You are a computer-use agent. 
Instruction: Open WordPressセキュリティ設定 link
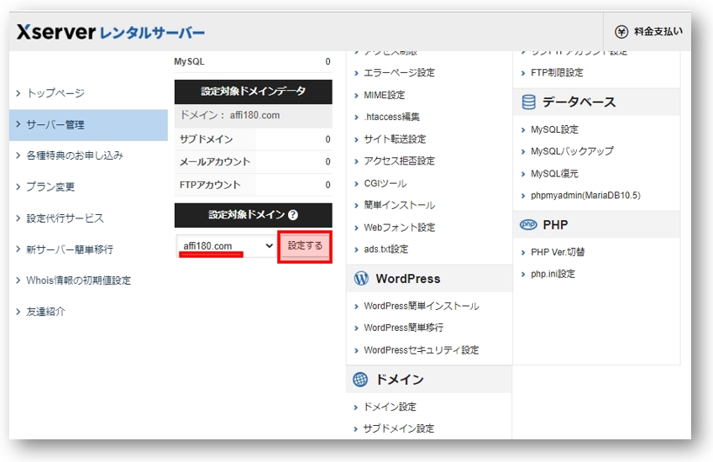(x=422, y=350)
